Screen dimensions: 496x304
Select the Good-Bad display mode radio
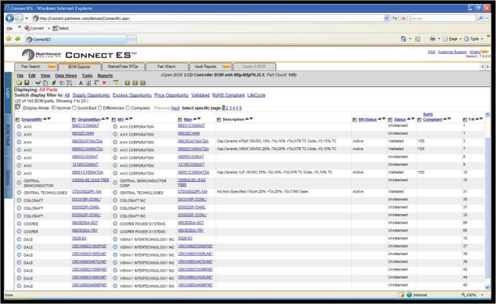[x=74, y=108]
